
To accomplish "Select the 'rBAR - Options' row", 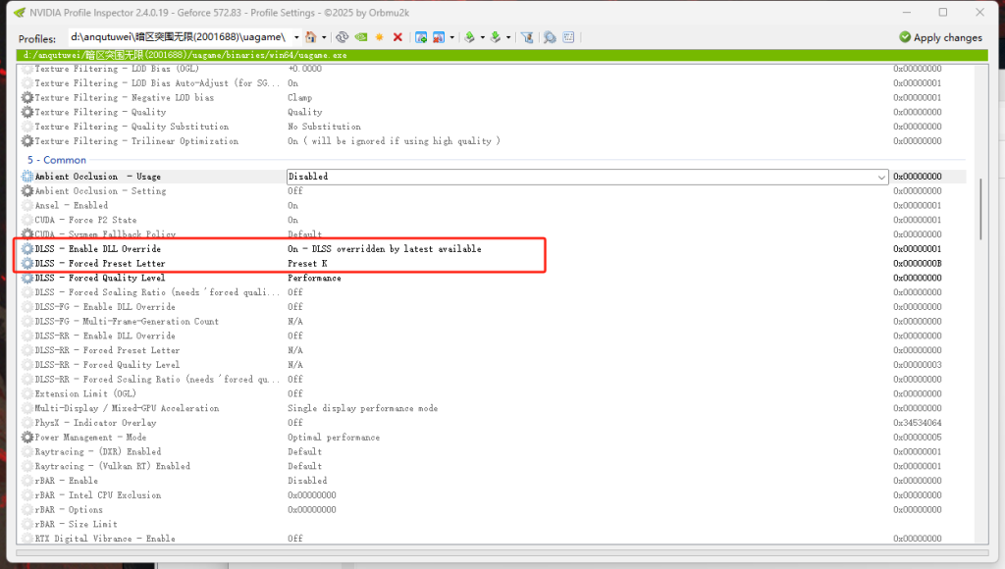I will tap(494, 510).
